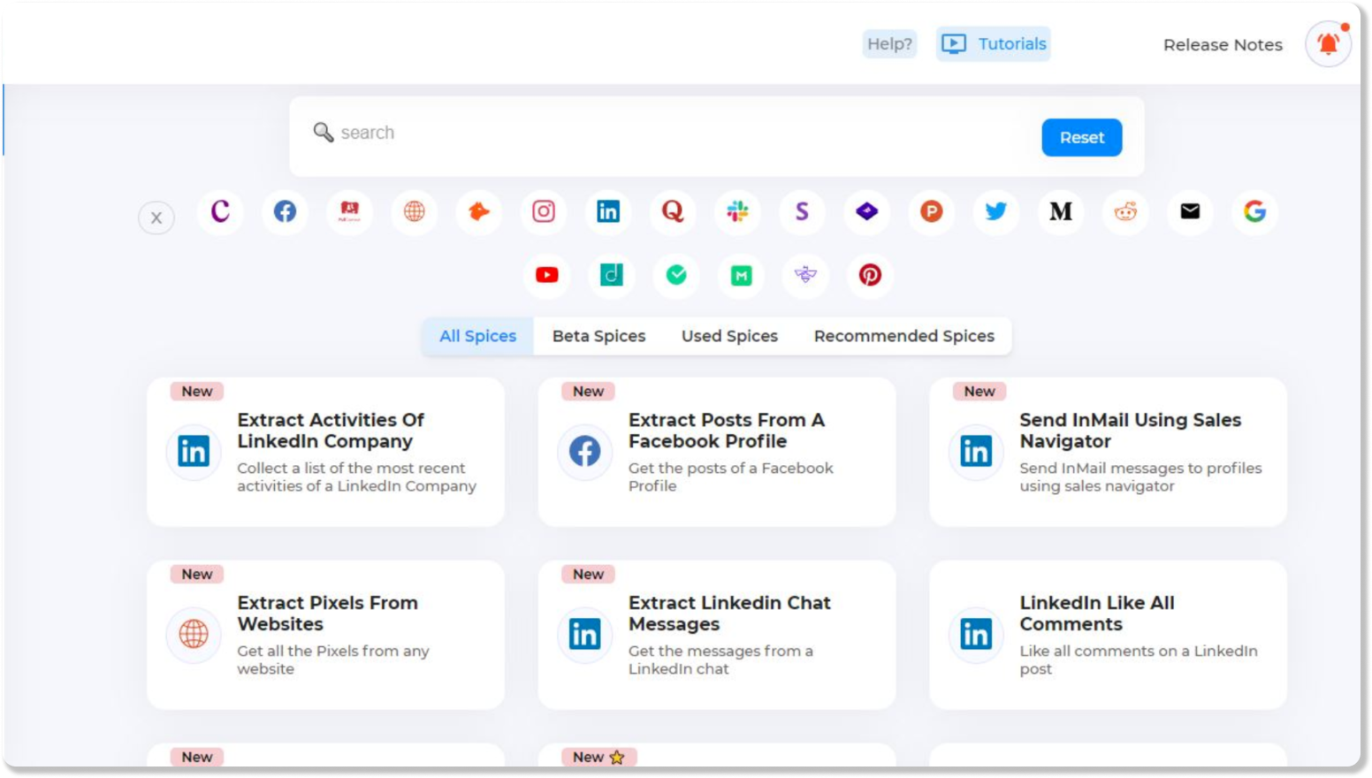Filter spices by Pinterest icon
Viewport: 1372px width, 778px height.
click(870, 275)
